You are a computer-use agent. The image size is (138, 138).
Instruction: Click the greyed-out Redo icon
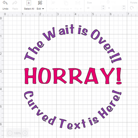click(x=15, y=3)
